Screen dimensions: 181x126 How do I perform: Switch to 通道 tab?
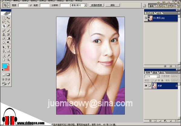(x=155, y=73)
